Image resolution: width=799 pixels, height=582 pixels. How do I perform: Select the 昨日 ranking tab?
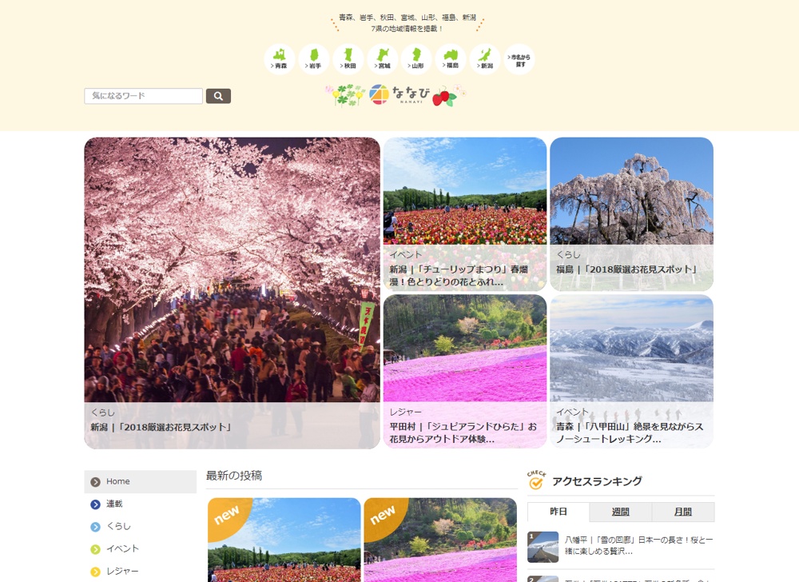559,512
